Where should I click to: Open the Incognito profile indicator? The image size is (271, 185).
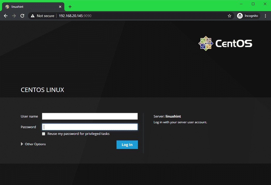[248, 16]
